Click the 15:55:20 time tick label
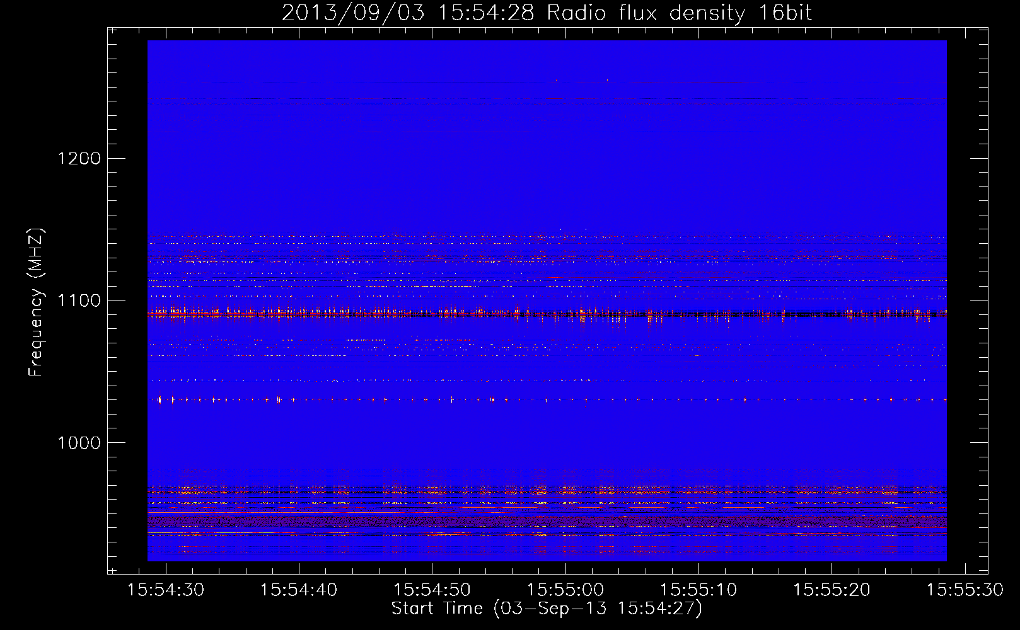 pos(832,590)
